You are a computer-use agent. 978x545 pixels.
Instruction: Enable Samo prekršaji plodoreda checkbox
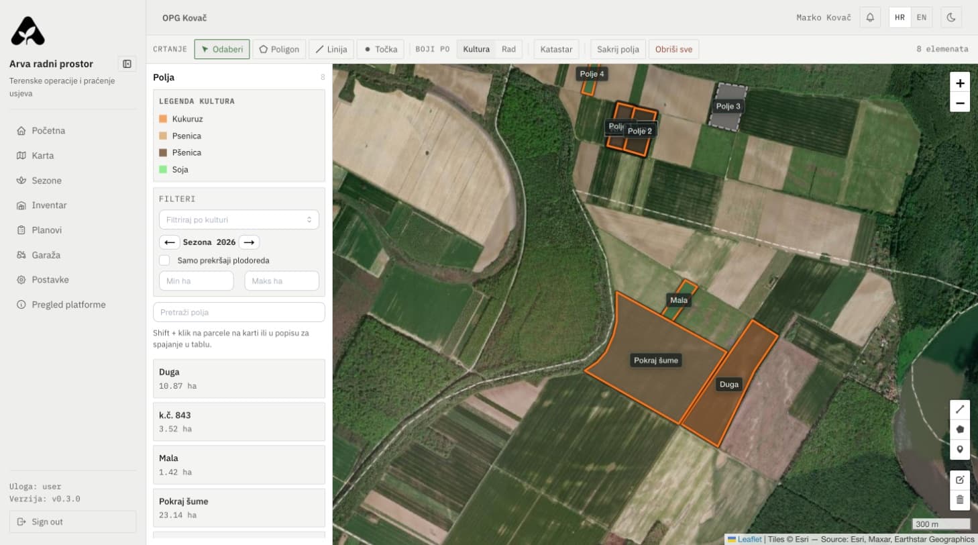tap(164, 260)
